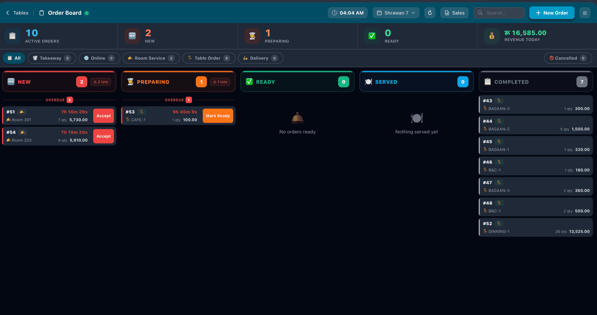This screenshot has width=597, height=315.
Task: Click the clipboard icon beside Order Board
Action: click(x=41, y=13)
